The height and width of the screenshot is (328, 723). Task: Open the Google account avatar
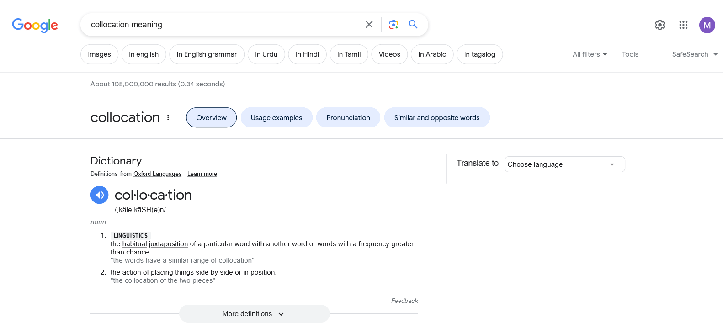point(707,25)
